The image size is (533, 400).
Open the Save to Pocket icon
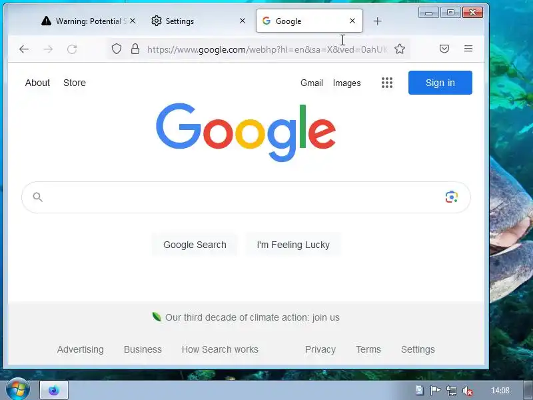(x=444, y=49)
